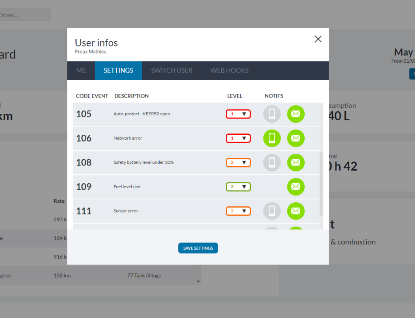Toggle email notification for event 105
This screenshot has height=318, width=415.
[296, 114]
